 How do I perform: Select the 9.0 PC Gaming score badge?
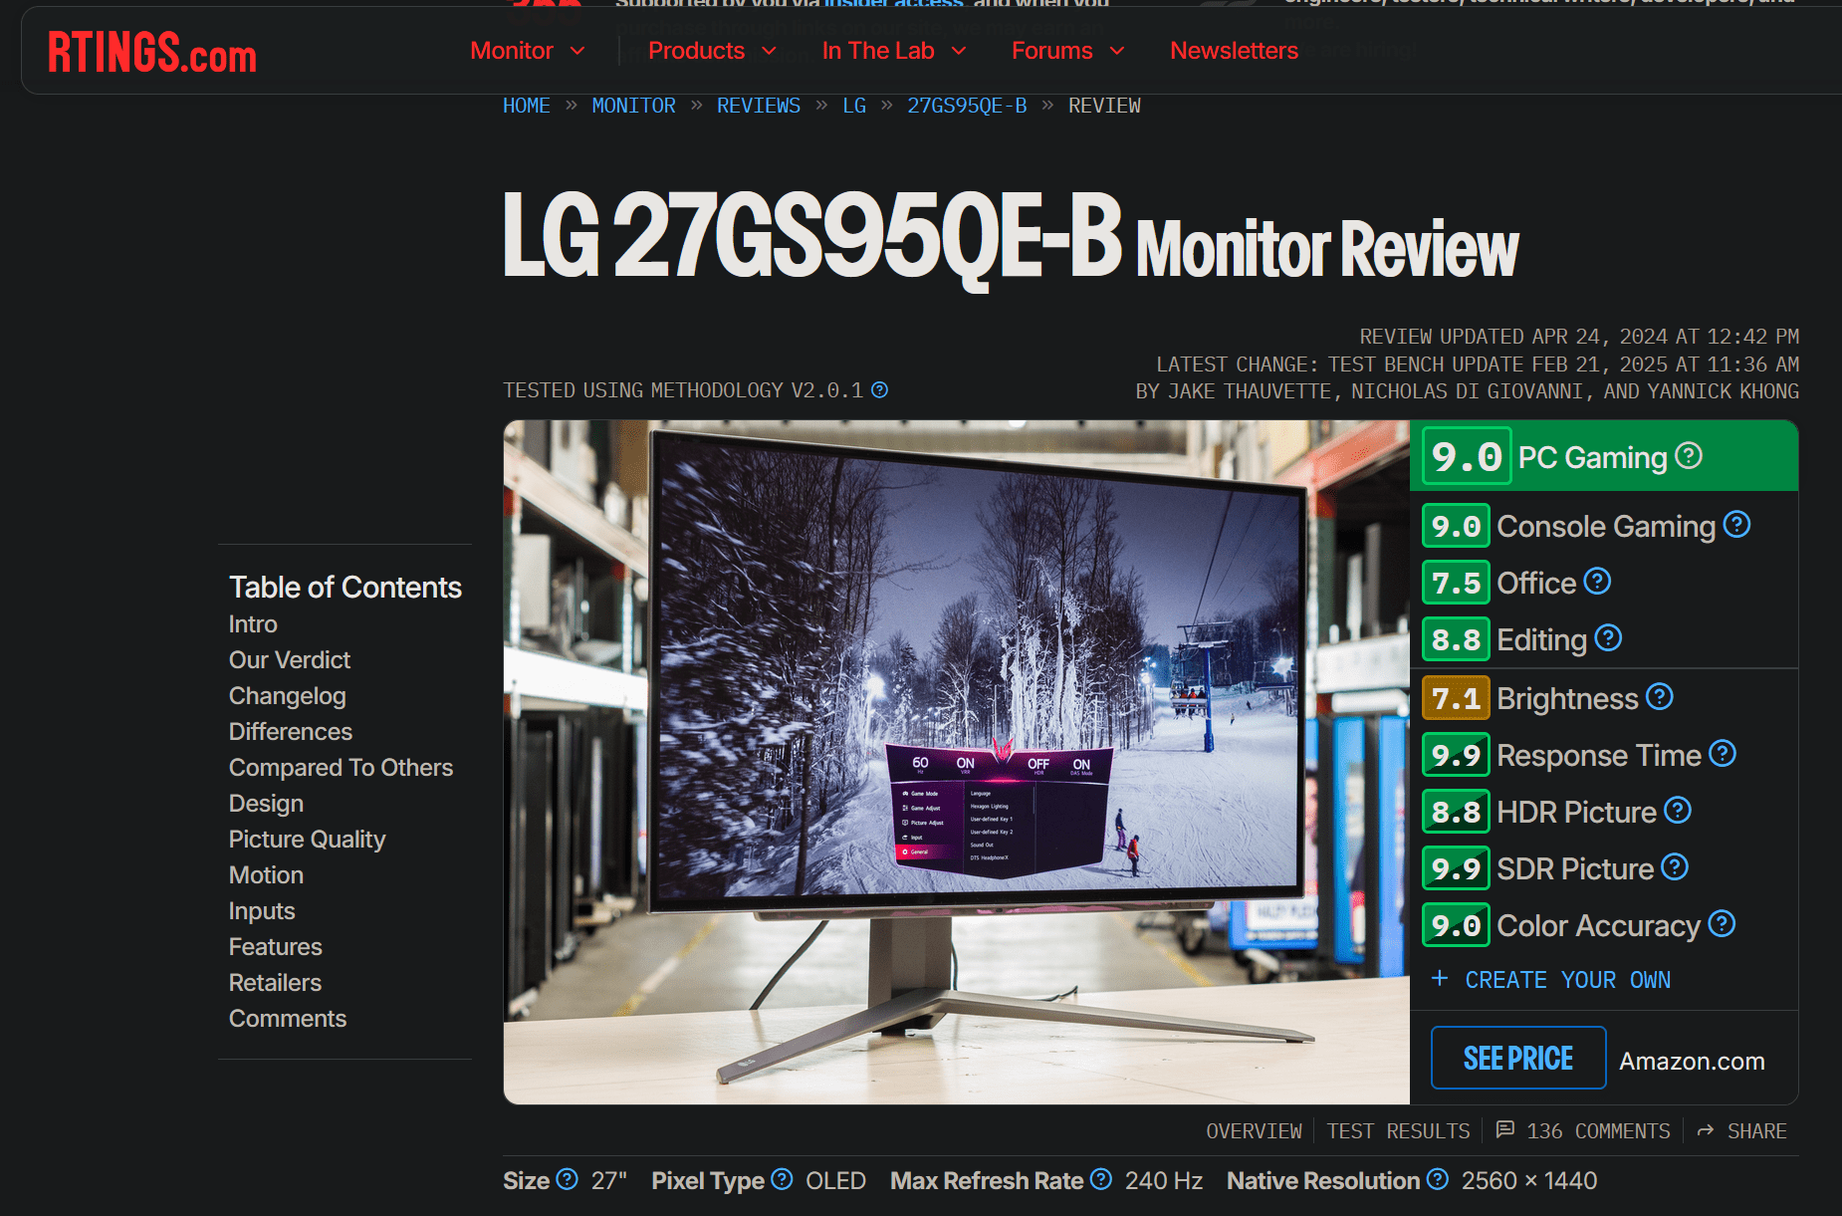(1467, 456)
